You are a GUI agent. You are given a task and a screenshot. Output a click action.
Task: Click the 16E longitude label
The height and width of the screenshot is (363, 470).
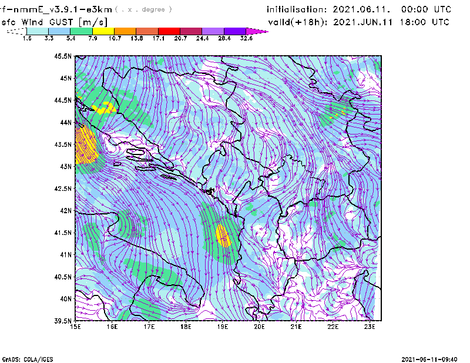112,327
